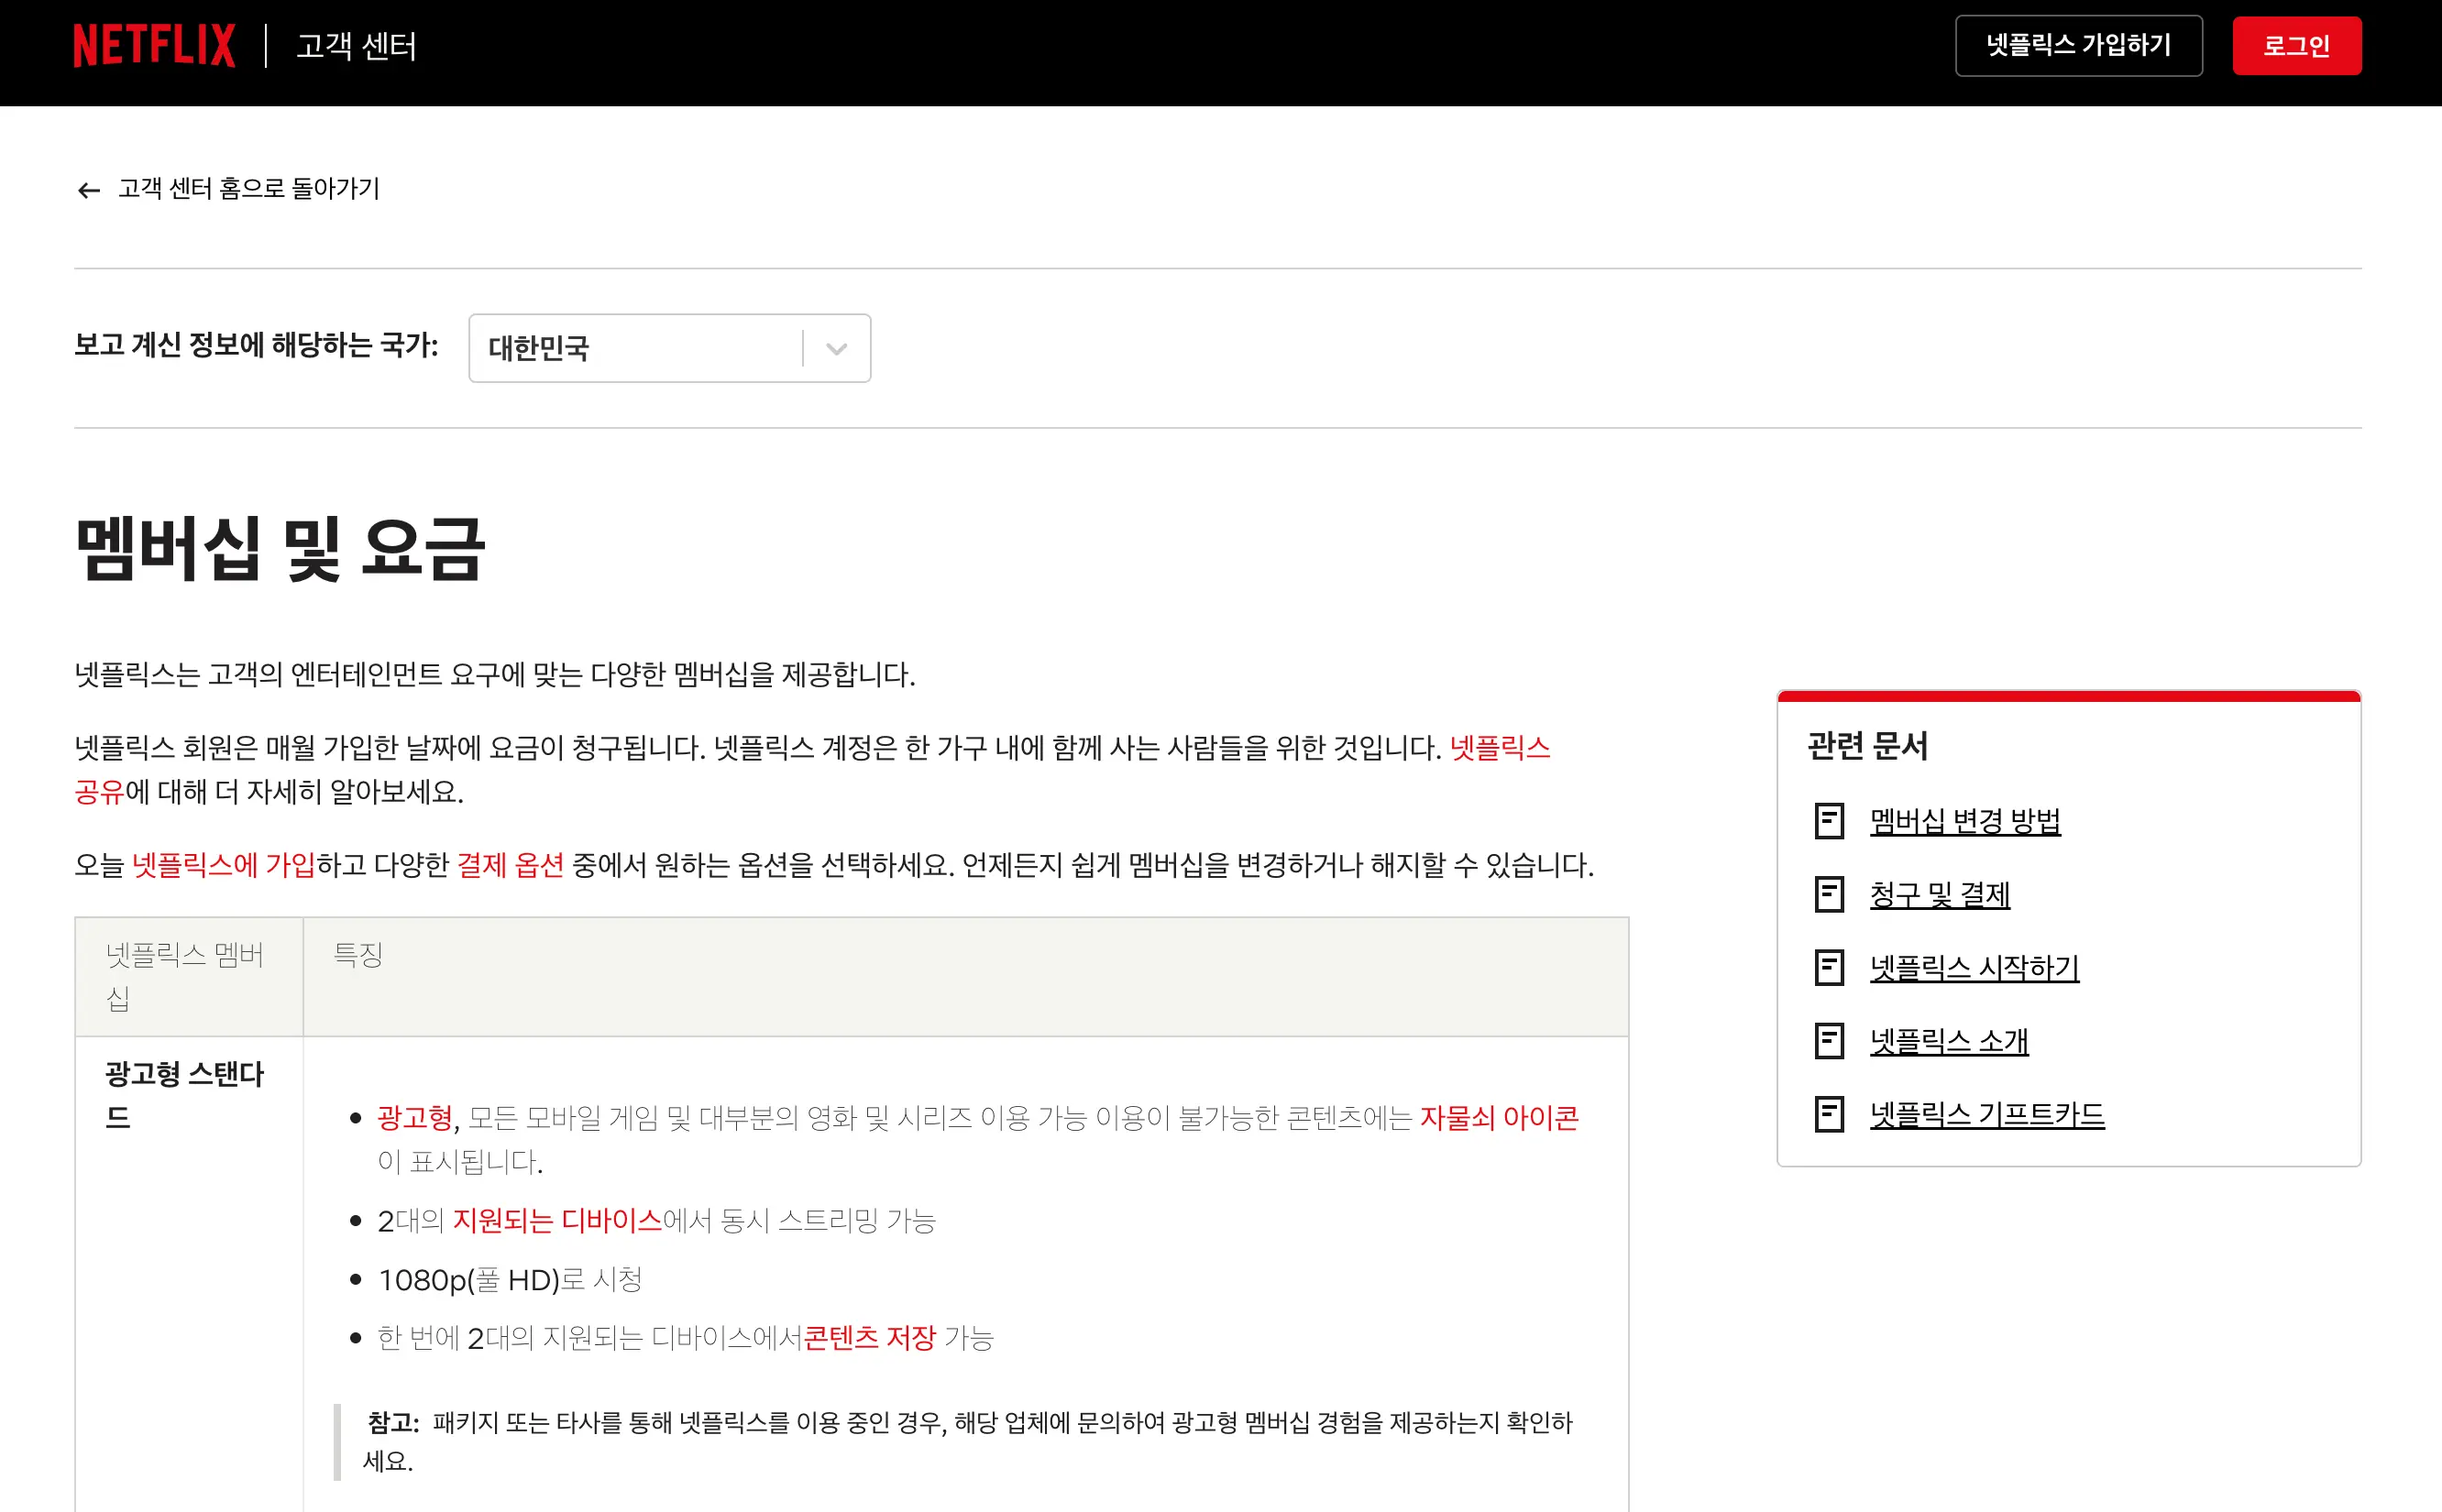Click document icon beside 넷플릭스 시작하기
The height and width of the screenshot is (1512, 2442).
1829,967
